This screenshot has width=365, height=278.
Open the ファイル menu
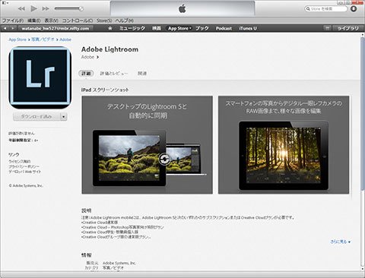[13, 21]
